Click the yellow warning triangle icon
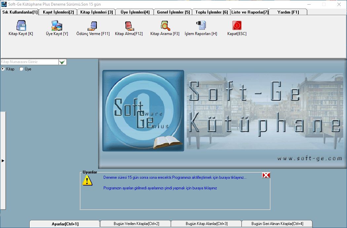347x228 pixels. coord(88,180)
